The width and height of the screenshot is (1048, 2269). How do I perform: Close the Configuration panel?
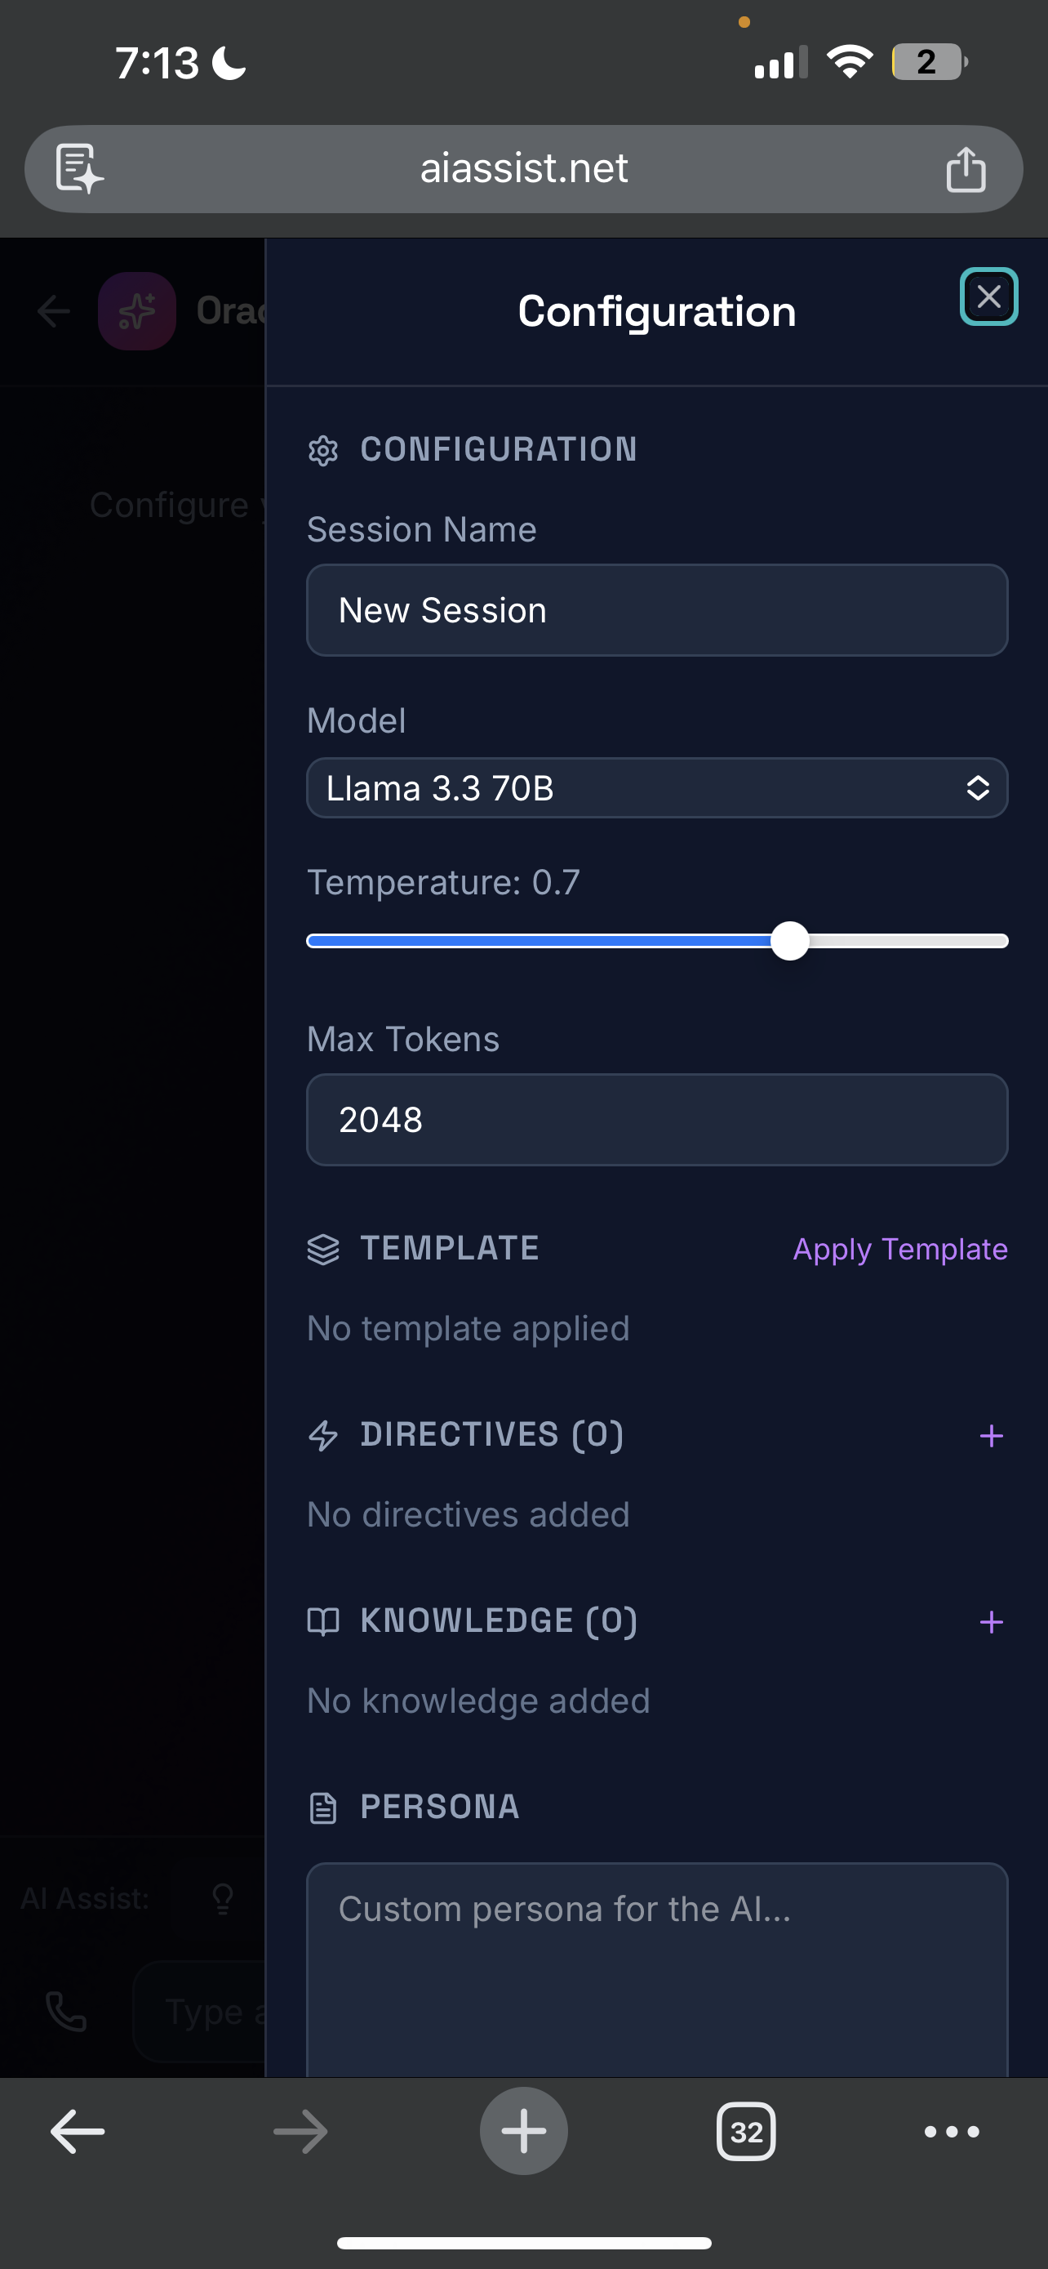tap(988, 296)
